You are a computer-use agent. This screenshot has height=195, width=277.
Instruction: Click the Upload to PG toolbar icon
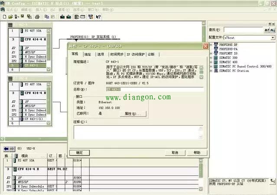[x=68, y=17]
